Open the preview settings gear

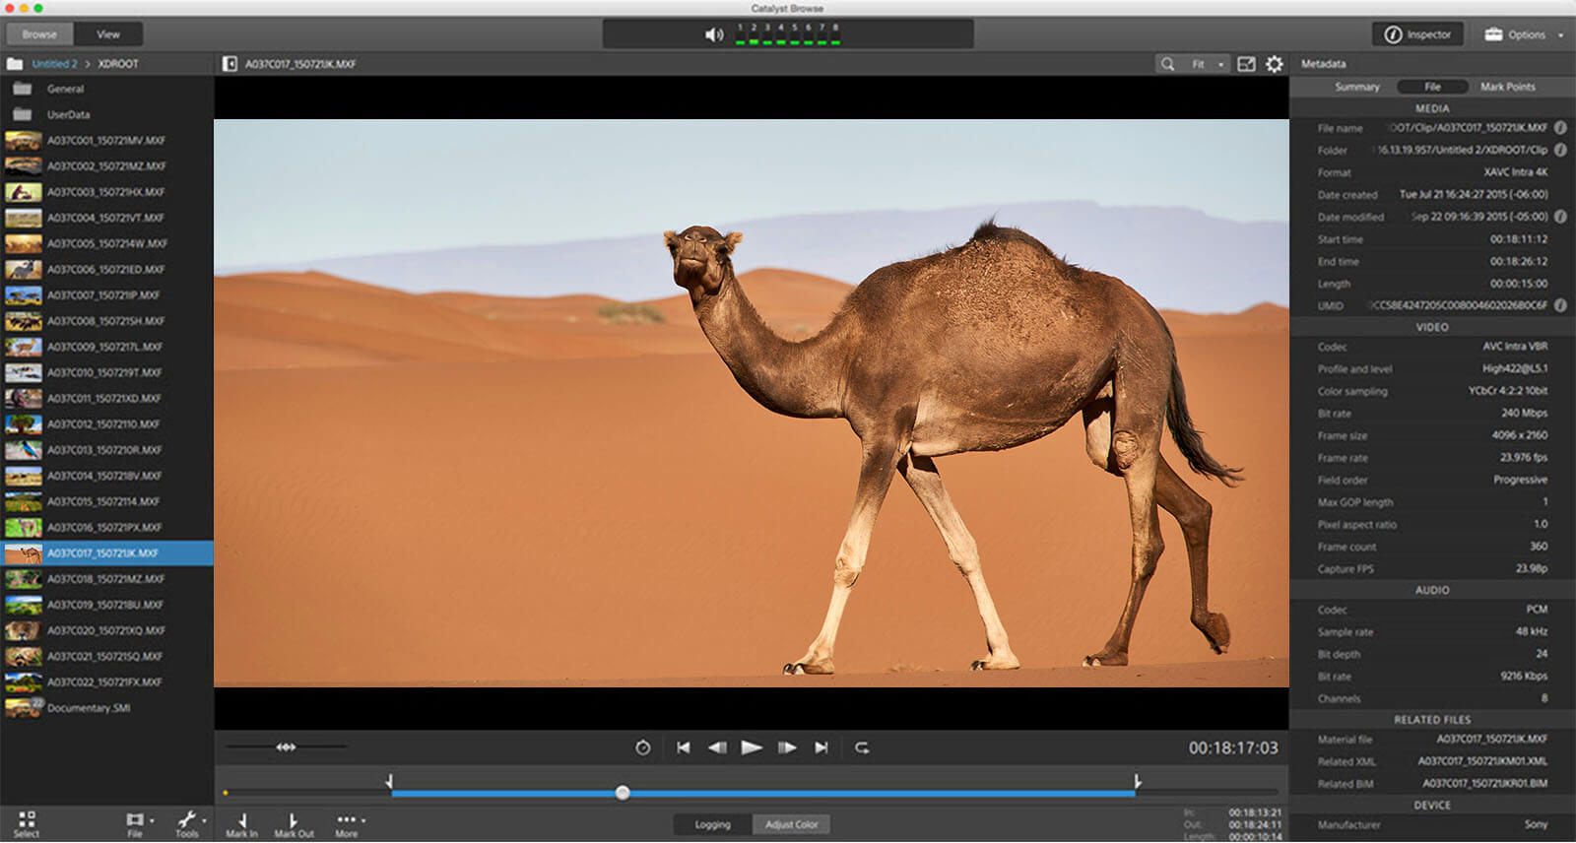[1275, 64]
